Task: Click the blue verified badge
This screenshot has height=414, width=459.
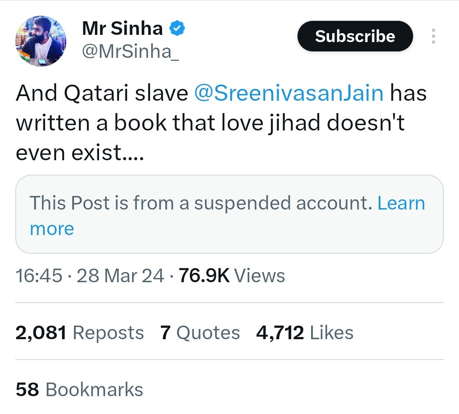Action: (x=177, y=28)
